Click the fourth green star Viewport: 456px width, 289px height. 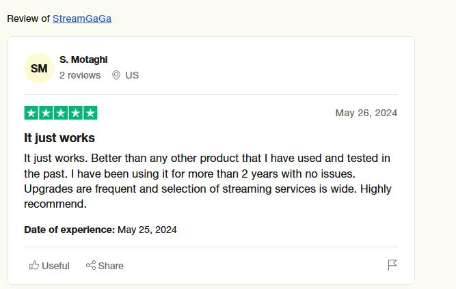coord(76,113)
